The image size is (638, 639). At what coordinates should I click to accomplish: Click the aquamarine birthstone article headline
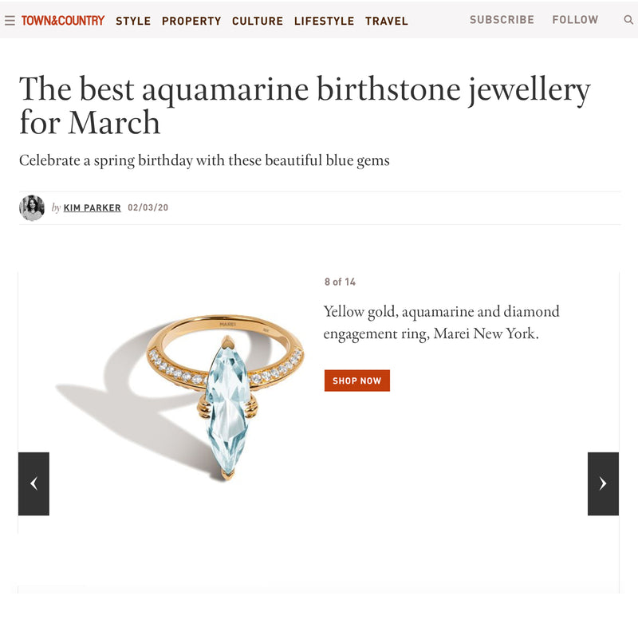click(x=304, y=105)
